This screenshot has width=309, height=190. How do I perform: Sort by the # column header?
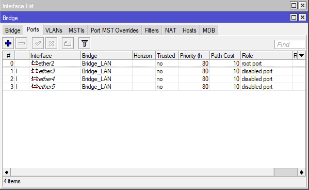[x=8, y=56]
